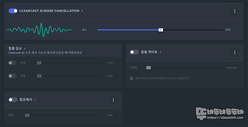
Task: Turn off Clearcast AI Noise Cancellation toggle
Action: point(13,11)
